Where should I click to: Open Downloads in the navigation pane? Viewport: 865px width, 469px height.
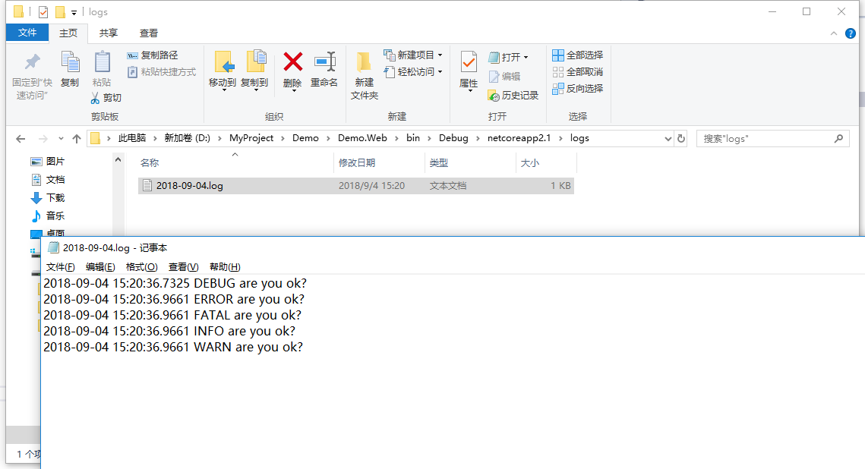pyautogui.click(x=48, y=198)
